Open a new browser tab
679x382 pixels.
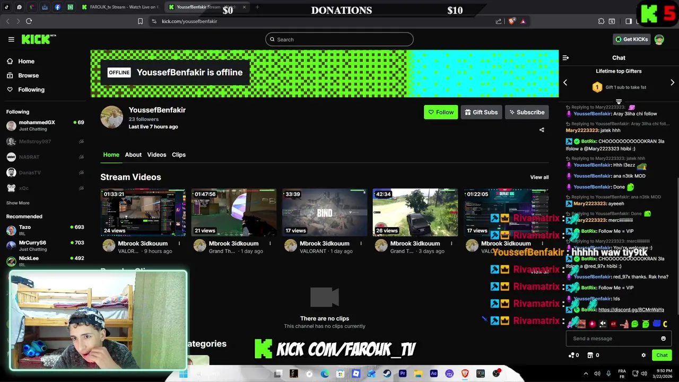[257, 7]
